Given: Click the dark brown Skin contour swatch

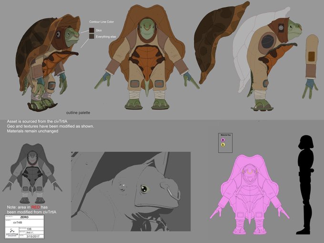Looking at the screenshot, I should click(92, 30).
